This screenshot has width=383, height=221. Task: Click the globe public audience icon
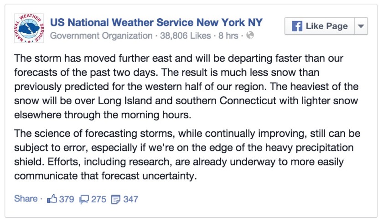(250, 35)
